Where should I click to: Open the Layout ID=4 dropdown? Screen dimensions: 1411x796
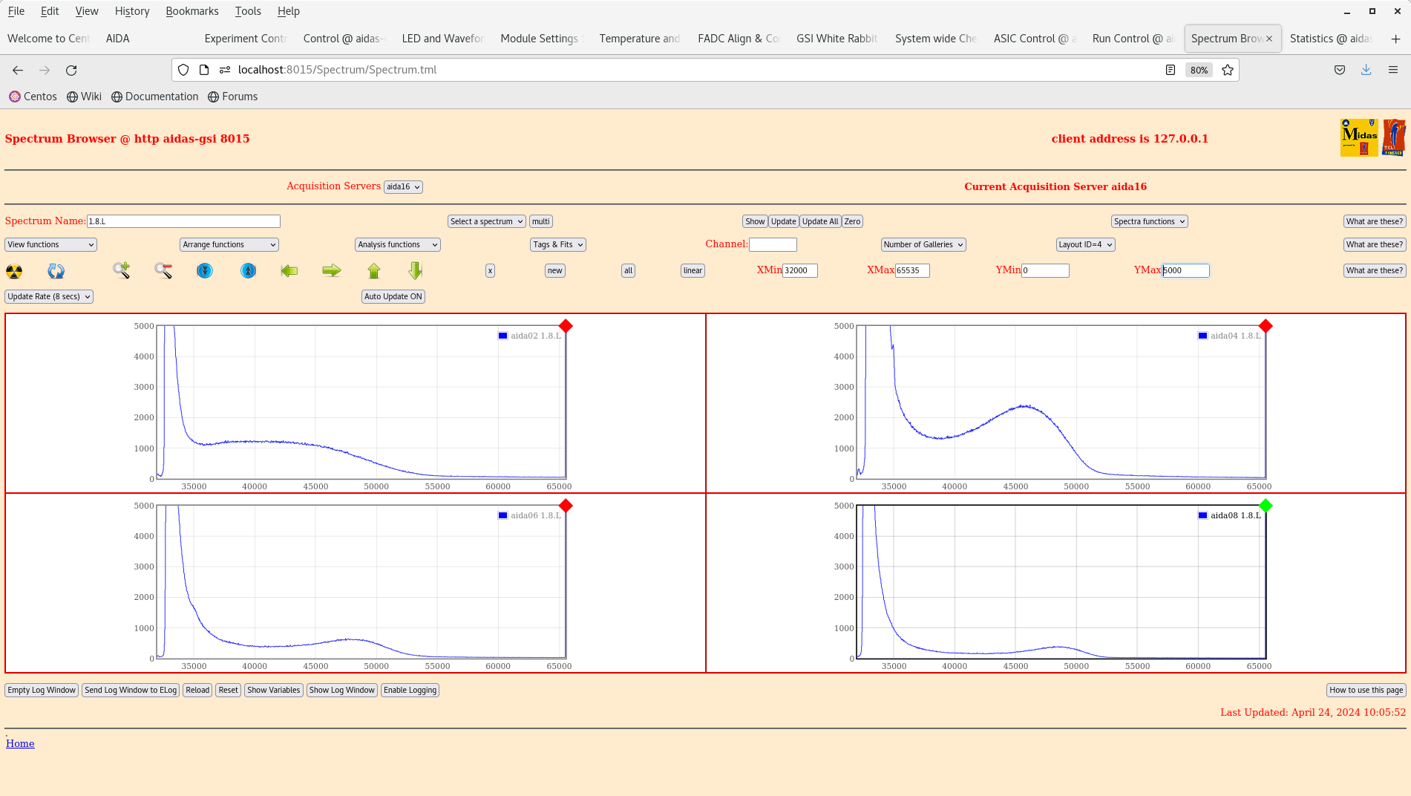[x=1085, y=244]
